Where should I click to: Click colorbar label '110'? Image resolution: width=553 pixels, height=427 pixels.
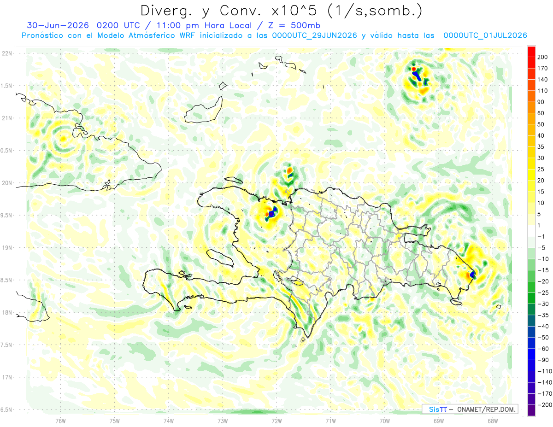point(543,91)
